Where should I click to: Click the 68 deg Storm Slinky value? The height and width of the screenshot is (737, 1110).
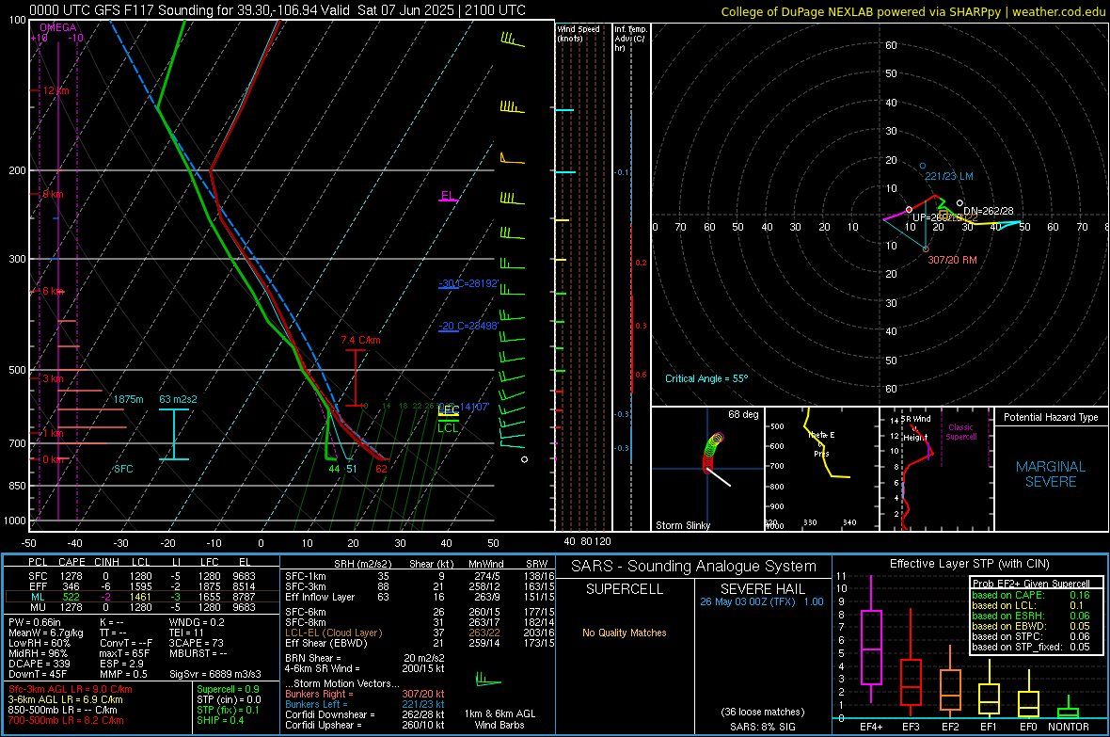click(743, 414)
